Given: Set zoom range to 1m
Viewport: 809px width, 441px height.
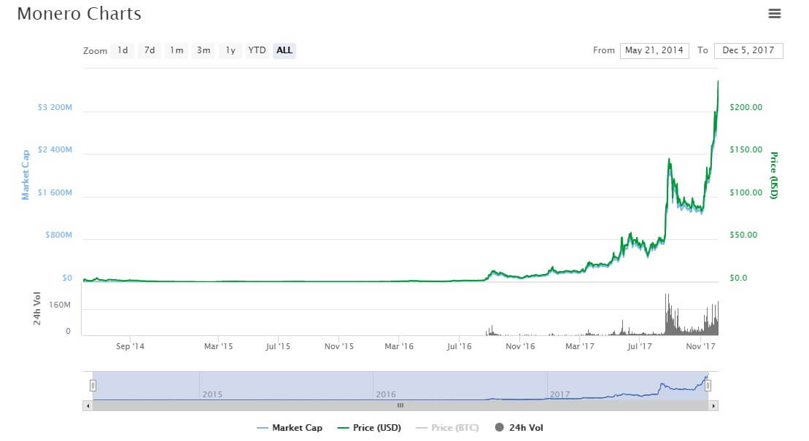Looking at the screenshot, I should click(177, 50).
